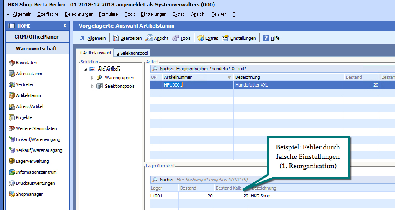Screen dimensions: 395x210
Task: Click the Informationszentrum sidebar icon
Action: (11, 172)
